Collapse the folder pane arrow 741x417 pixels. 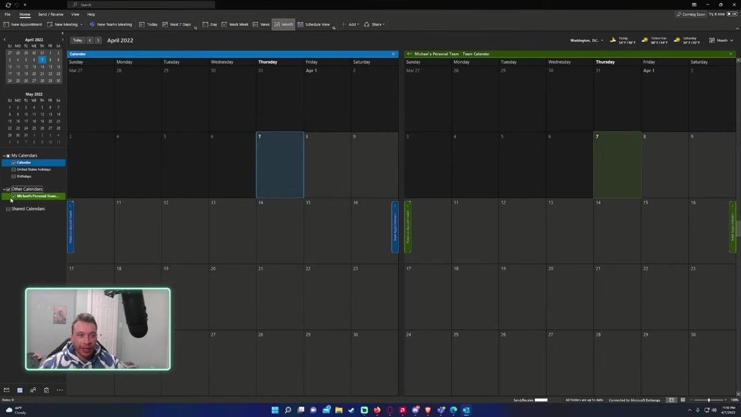tap(63, 33)
